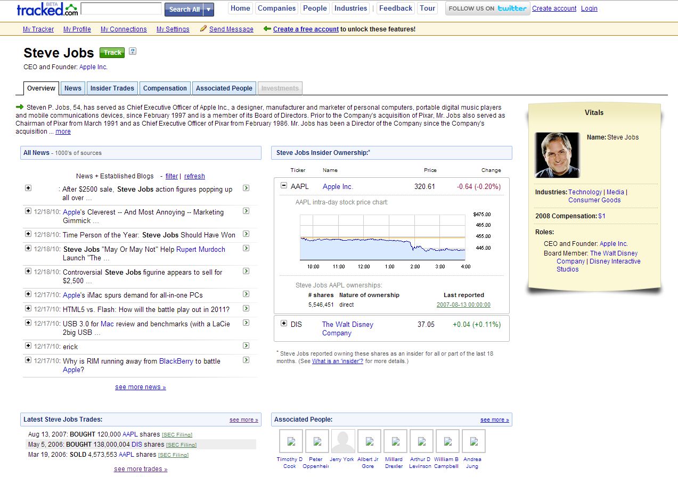Open arrow icon for 'Apple's Cleverest' news
Image resolution: width=678 pixels, height=477 pixels.
click(246, 211)
